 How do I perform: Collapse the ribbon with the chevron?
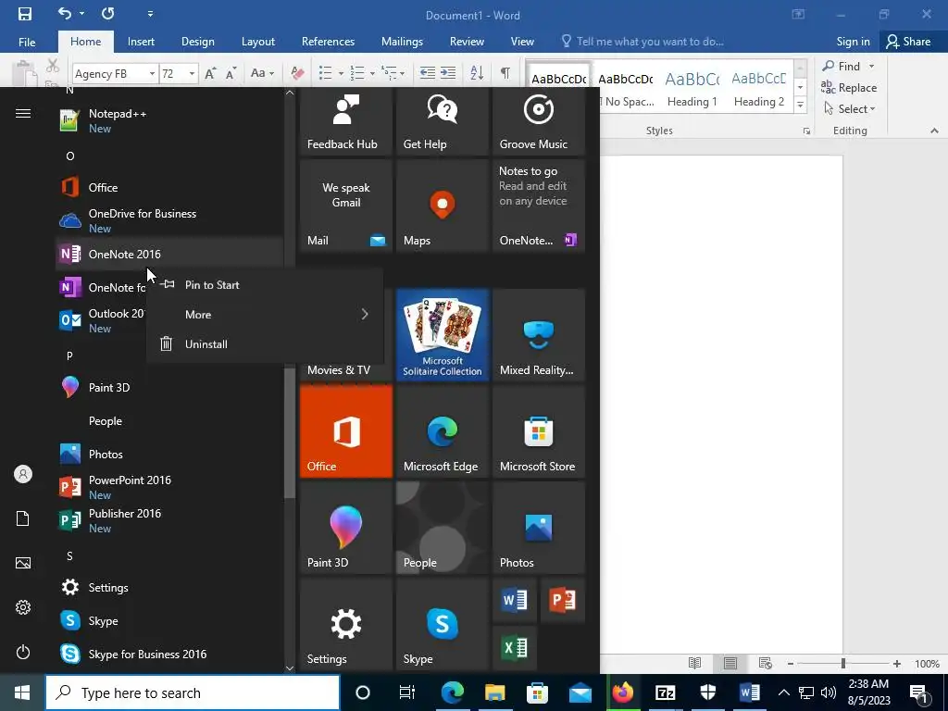point(934,131)
